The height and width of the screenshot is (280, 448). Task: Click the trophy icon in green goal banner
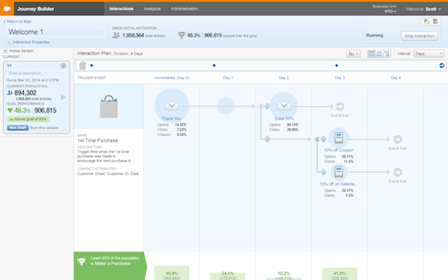coord(81,261)
